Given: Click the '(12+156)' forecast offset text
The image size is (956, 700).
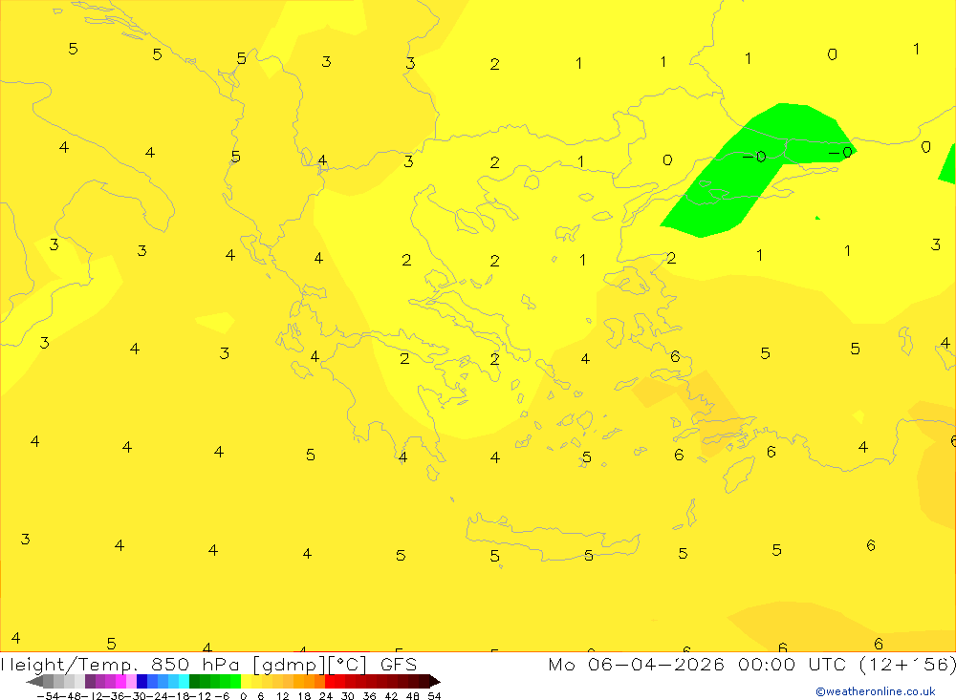Looking at the screenshot, I should tap(907, 665).
